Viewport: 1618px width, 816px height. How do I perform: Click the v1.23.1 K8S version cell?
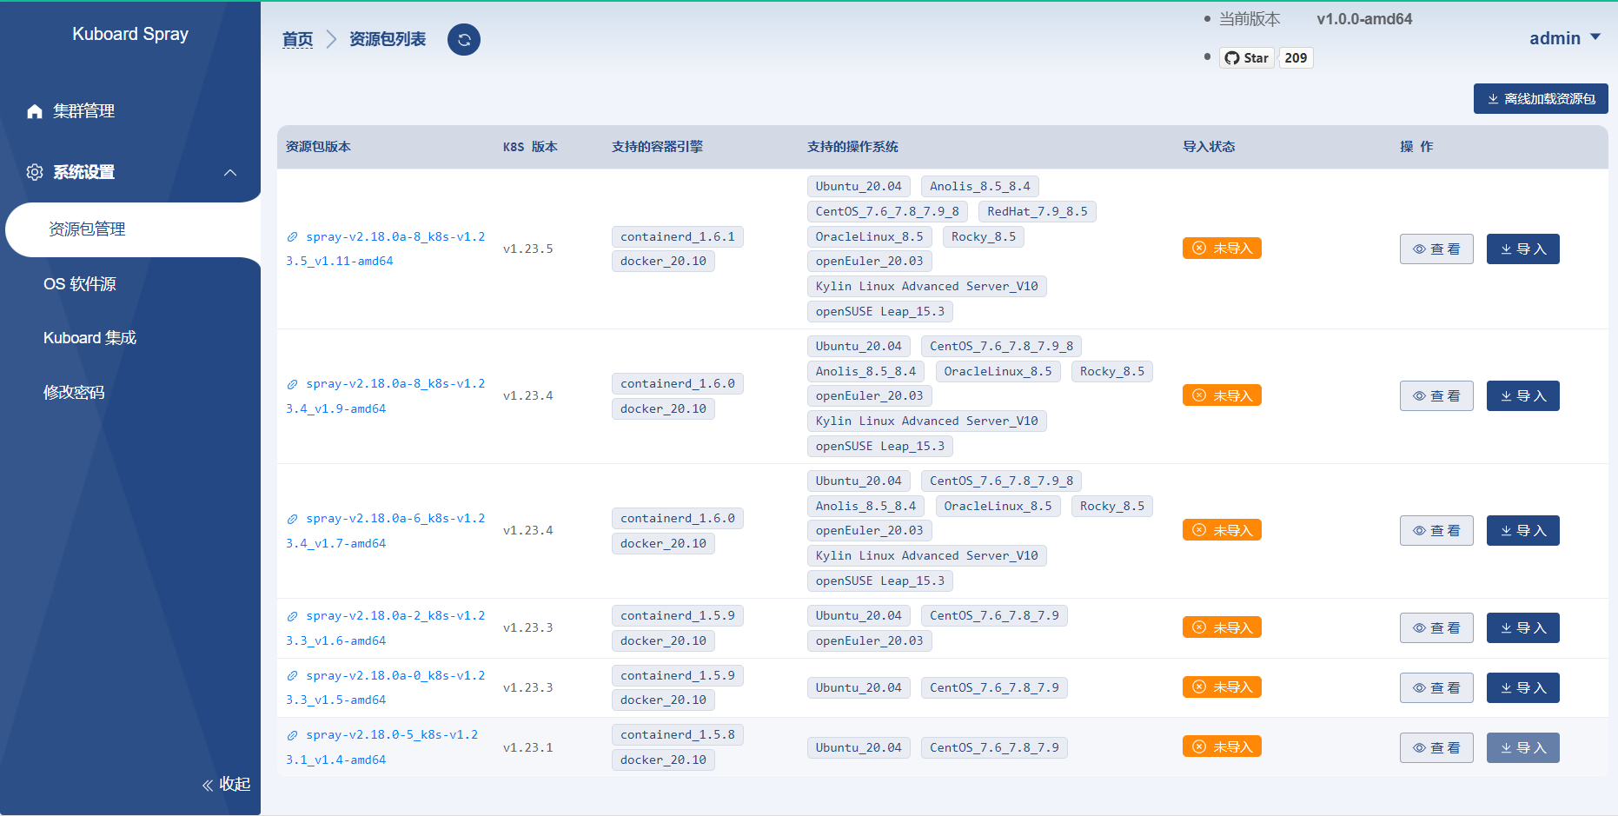pyautogui.click(x=528, y=747)
